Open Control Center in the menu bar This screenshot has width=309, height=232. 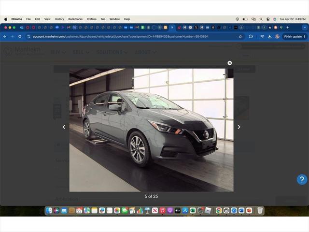(268, 19)
